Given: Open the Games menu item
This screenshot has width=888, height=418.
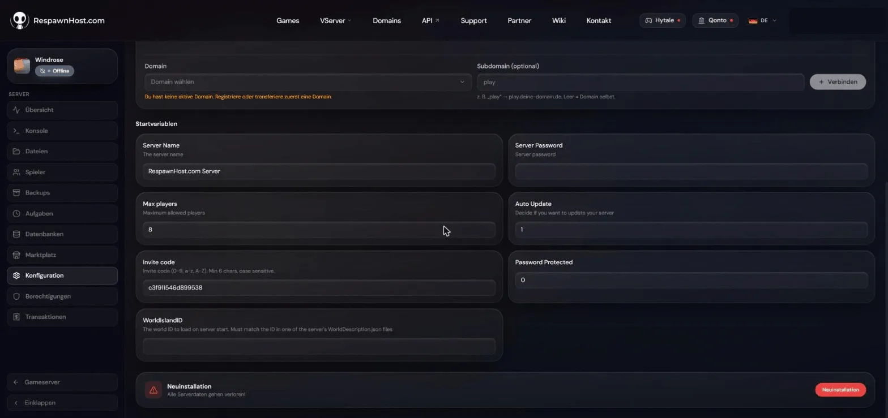Looking at the screenshot, I should [x=288, y=20].
